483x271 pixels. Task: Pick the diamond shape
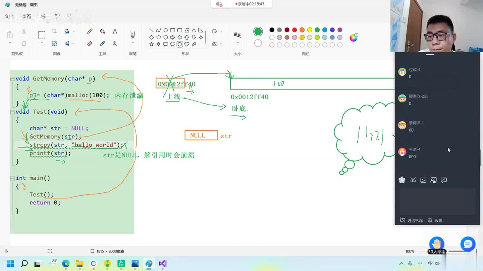point(151,37)
